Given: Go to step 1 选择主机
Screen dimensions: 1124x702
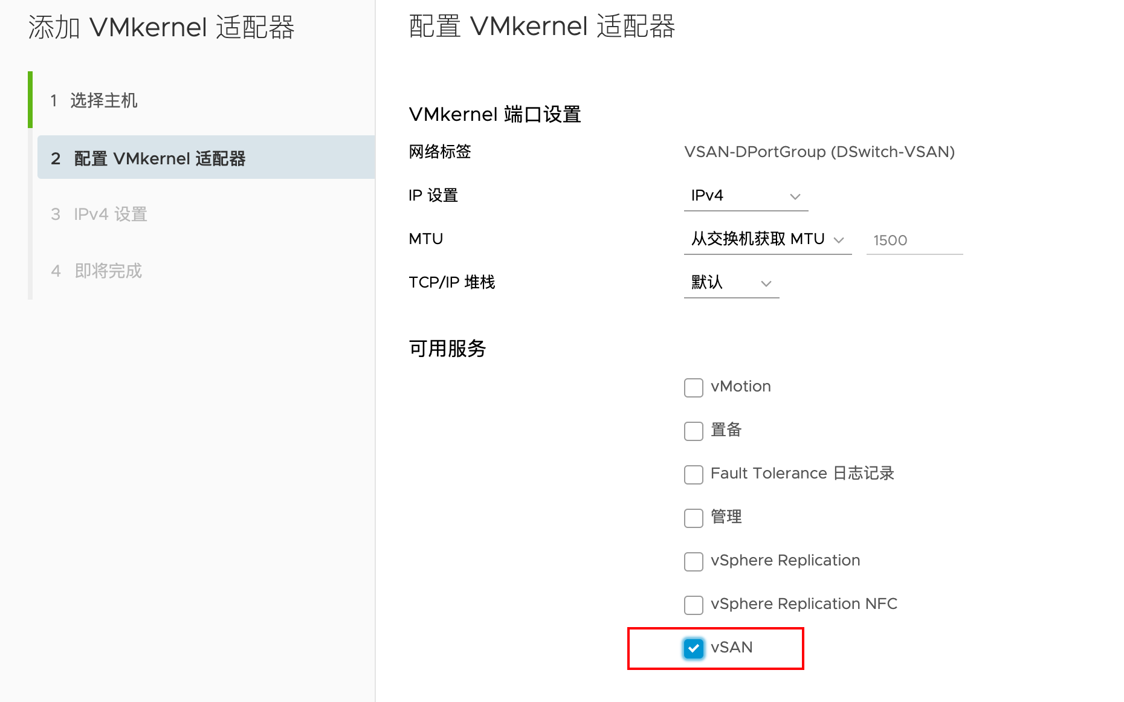Looking at the screenshot, I should click(x=103, y=100).
